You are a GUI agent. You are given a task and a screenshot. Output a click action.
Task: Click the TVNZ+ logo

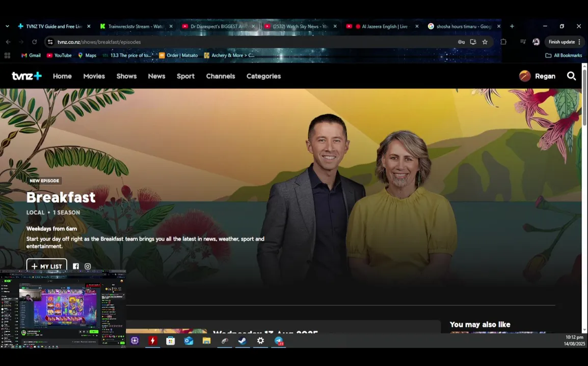point(26,76)
